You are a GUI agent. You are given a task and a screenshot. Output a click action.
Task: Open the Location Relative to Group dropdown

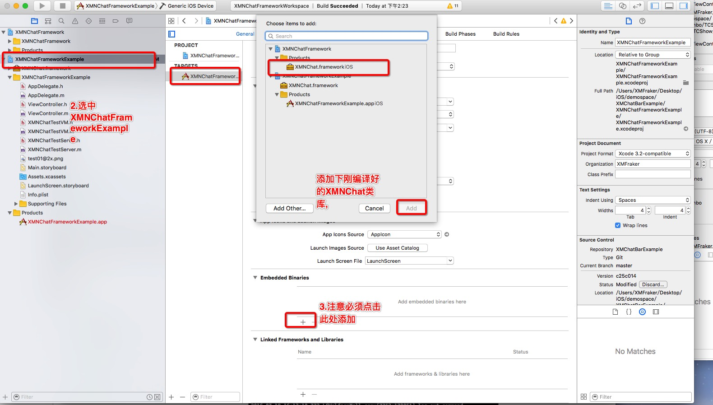pos(653,55)
